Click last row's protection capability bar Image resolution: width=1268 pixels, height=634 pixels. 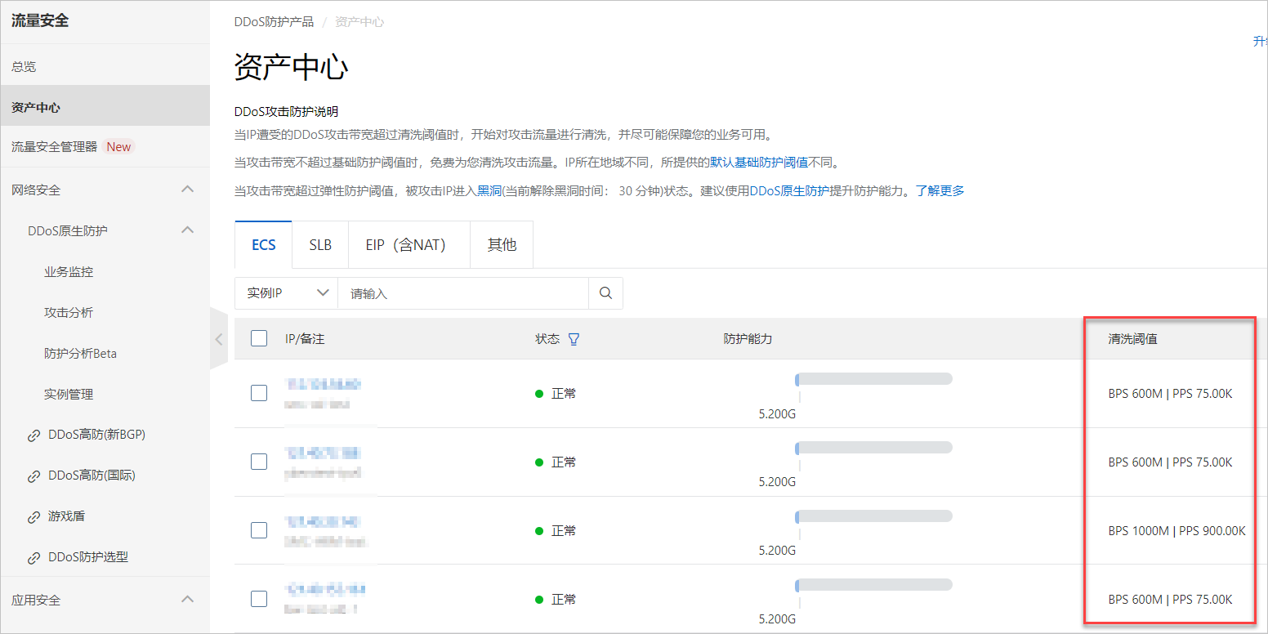[x=873, y=585]
